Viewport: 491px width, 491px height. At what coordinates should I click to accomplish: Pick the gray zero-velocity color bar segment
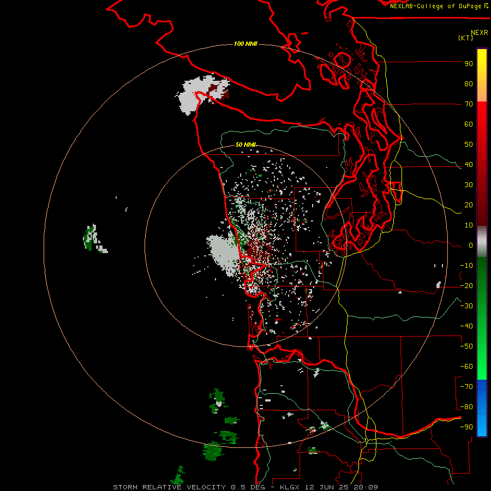click(482, 241)
